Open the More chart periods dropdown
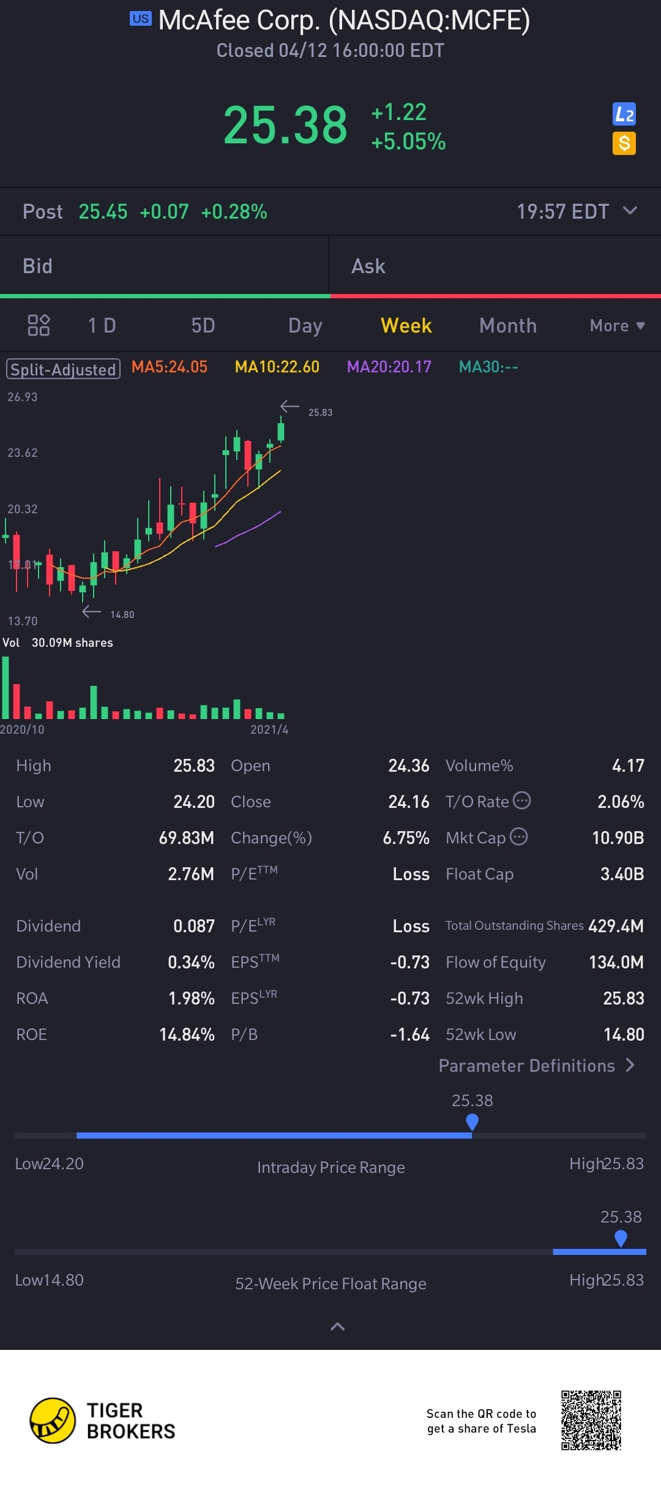 coord(617,325)
